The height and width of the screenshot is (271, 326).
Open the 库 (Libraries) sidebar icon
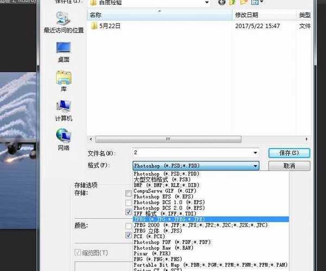(x=63, y=80)
